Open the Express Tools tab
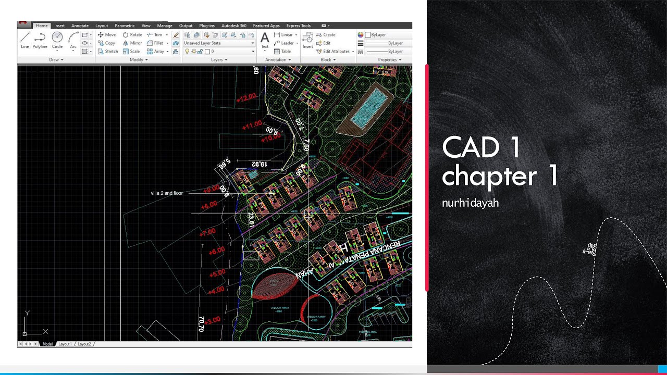The width and height of the screenshot is (667, 375). coord(298,26)
